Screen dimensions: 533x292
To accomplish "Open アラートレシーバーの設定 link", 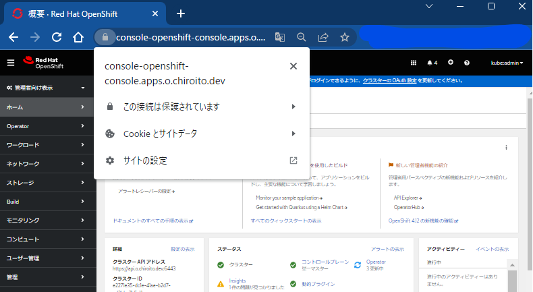I will (146, 191).
